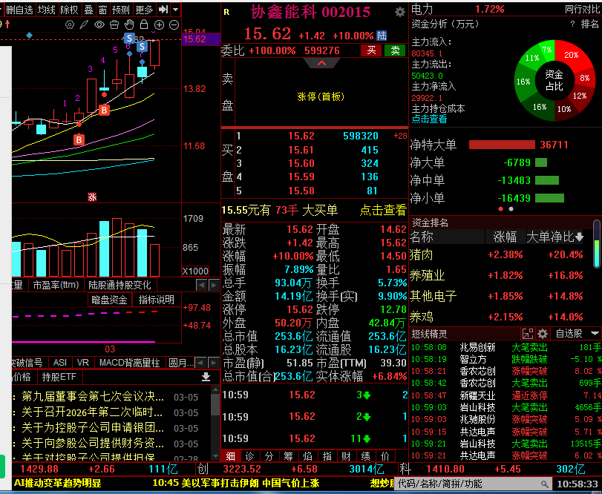Open the toolbox briefcase icon
Viewport: 602px width, 494px height.
coord(114,25)
